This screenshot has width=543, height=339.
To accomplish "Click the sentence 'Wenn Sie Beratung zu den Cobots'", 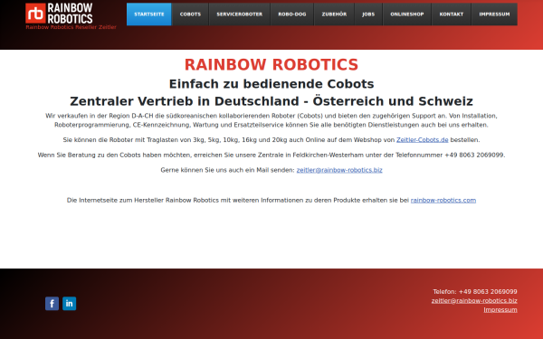I will pos(271,155).
